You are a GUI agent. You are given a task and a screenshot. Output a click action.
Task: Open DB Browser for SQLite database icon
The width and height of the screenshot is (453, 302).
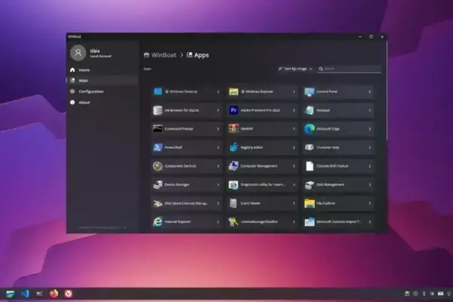(x=158, y=110)
